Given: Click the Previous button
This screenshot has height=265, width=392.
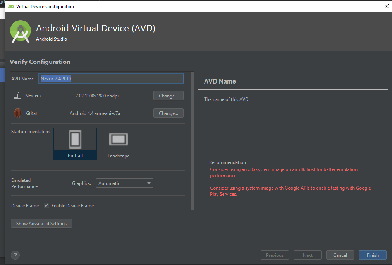Looking at the screenshot, I should pyautogui.click(x=275, y=255).
